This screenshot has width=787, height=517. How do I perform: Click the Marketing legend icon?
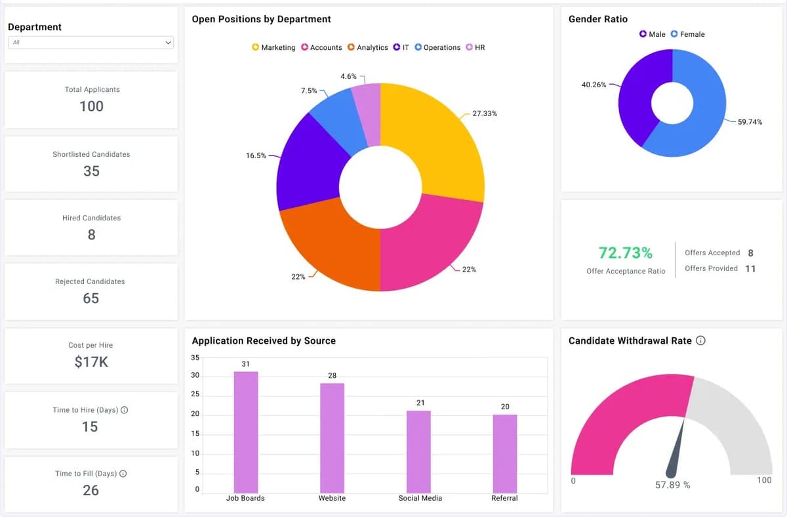tap(255, 47)
